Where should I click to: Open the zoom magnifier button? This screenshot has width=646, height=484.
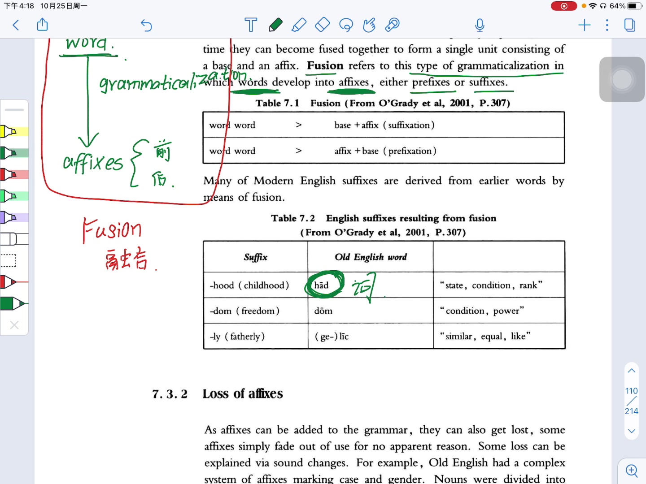click(632, 471)
